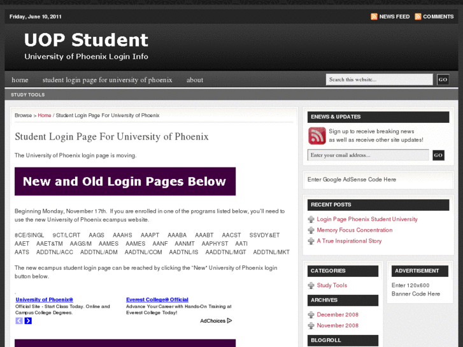Click the Categories header
This screenshot has height=347, width=463.
pyautogui.click(x=343, y=271)
